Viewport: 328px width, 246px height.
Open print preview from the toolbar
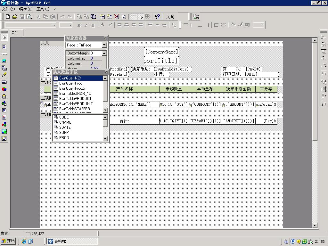(29, 17)
